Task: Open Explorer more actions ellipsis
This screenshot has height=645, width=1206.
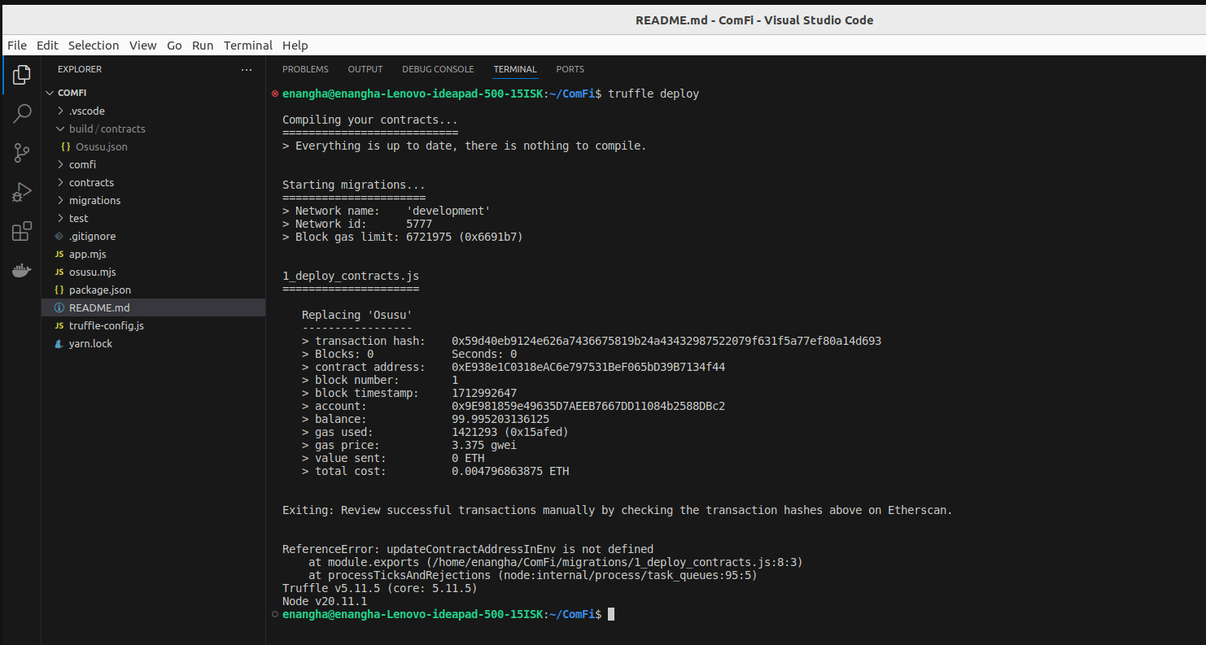Action: pos(247,70)
